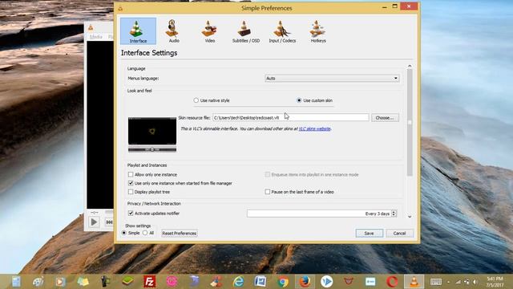513x289 pixels.
Task: Click the Choose... button for skin file
Action: (x=385, y=118)
